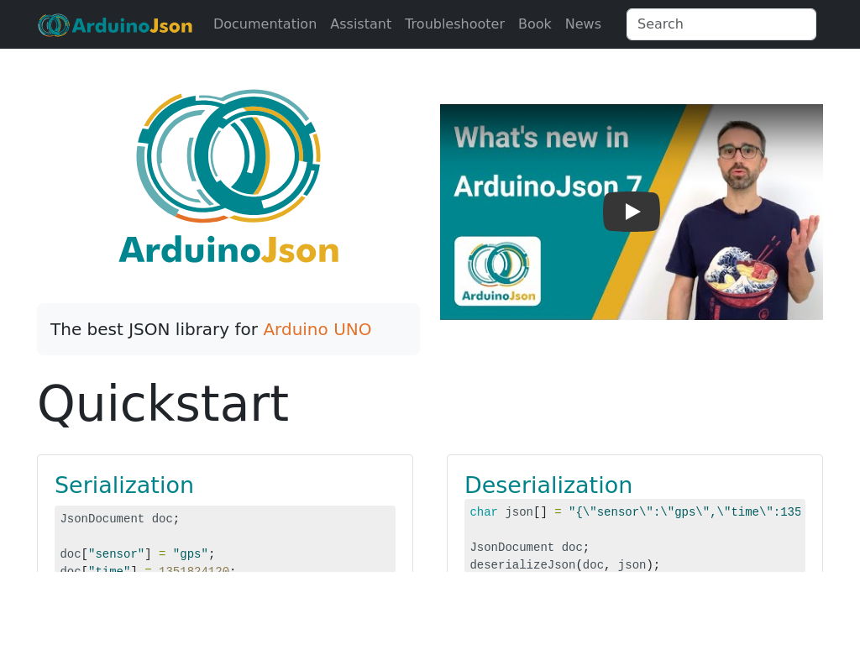The width and height of the screenshot is (860, 645).
Task: Open the Serialization heading link
Action: pos(124,485)
